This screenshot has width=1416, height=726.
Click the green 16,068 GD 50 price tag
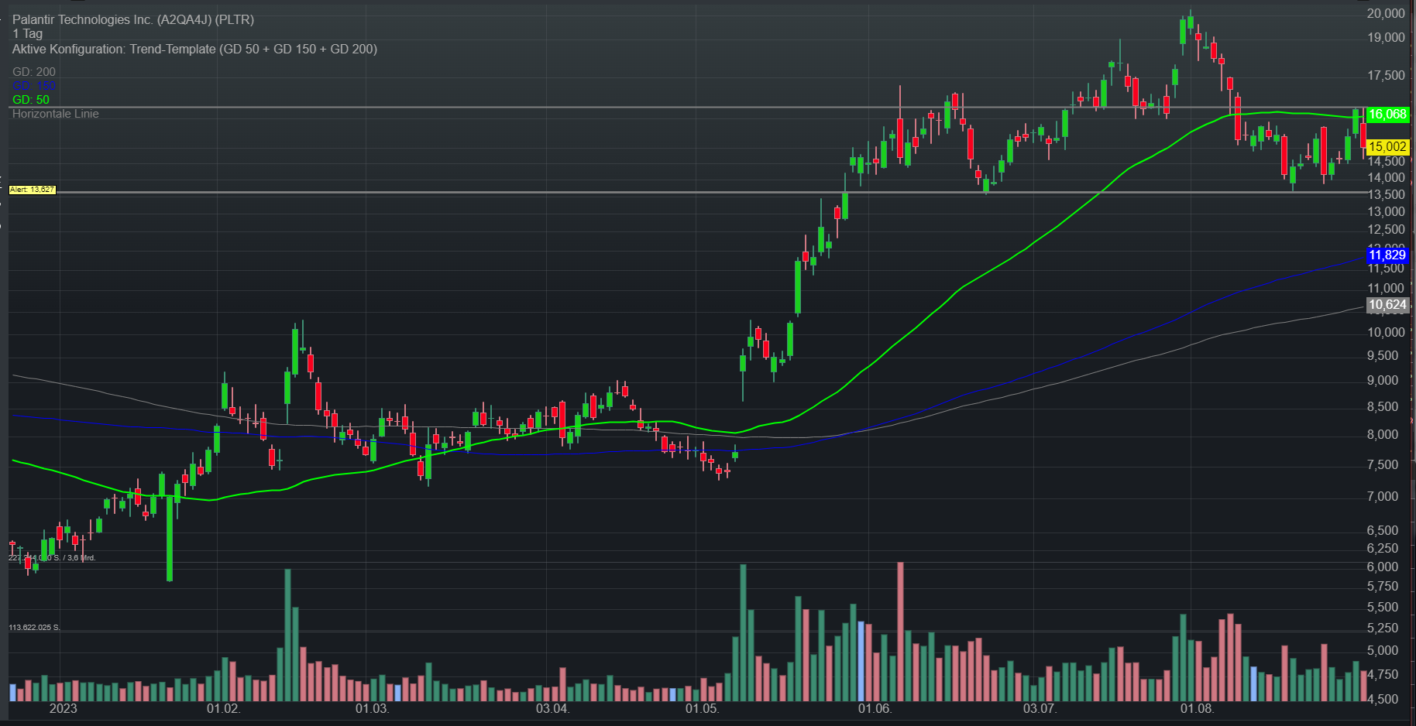[x=1387, y=115]
